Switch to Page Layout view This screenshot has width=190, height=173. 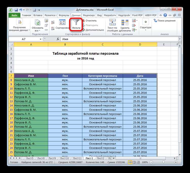click(134, 162)
